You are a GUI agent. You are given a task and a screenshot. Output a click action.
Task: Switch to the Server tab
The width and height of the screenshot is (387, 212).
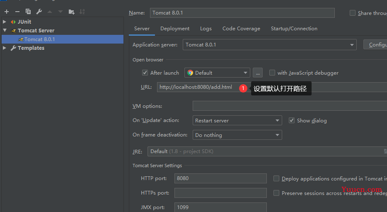(x=142, y=29)
